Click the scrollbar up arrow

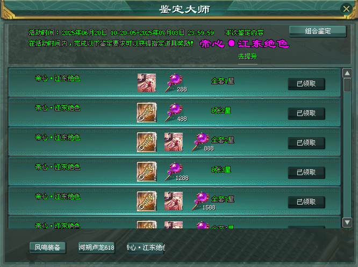[x=347, y=73]
